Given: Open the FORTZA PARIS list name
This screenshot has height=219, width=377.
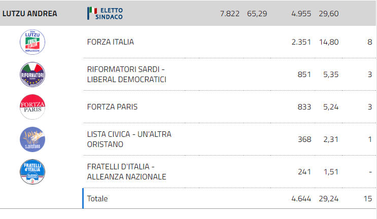Looking at the screenshot, I should [112, 107].
